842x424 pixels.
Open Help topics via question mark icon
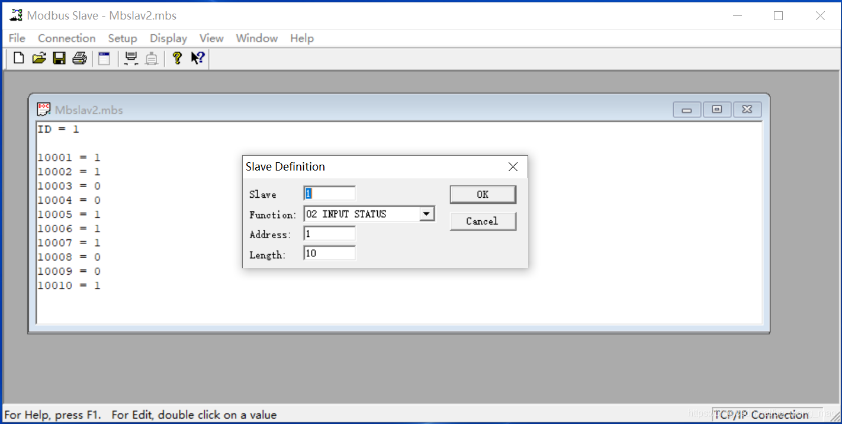point(177,58)
